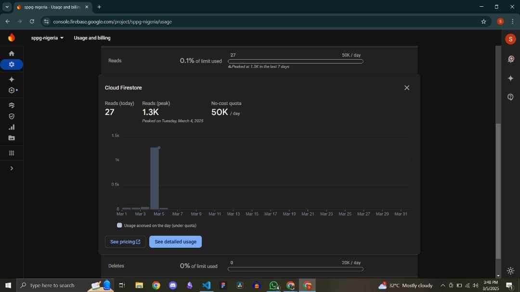Image resolution: width=520 pixels, height=292 pixels.
Task: Open project settings gear in sidebar
Action: [x=12, y=64]
